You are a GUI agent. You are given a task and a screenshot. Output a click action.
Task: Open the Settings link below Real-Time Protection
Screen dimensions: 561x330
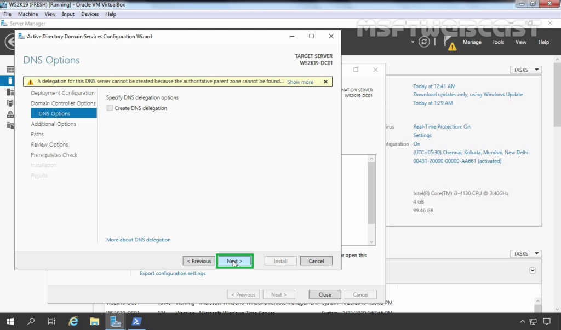422,135
